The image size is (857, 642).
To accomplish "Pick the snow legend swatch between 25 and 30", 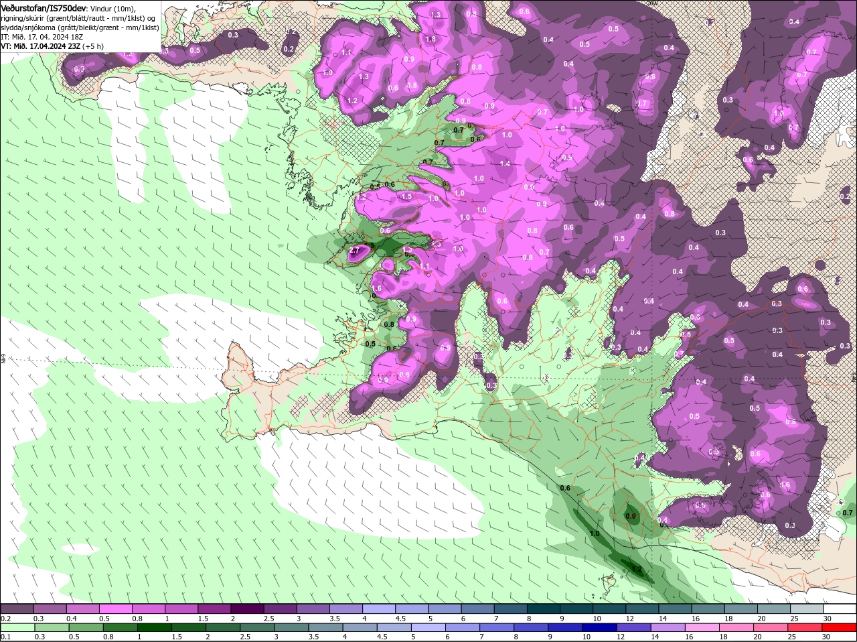I will 808,608.
